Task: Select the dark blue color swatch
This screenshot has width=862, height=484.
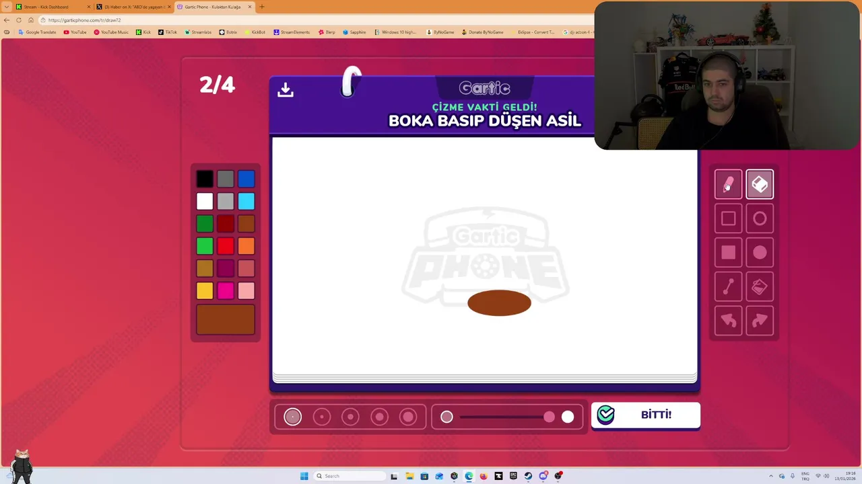Action: pos(246,179)
